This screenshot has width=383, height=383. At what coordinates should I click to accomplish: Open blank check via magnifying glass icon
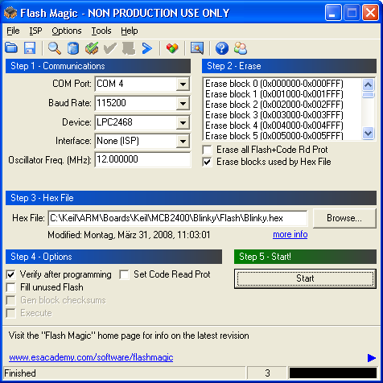[x=55, y=48]
